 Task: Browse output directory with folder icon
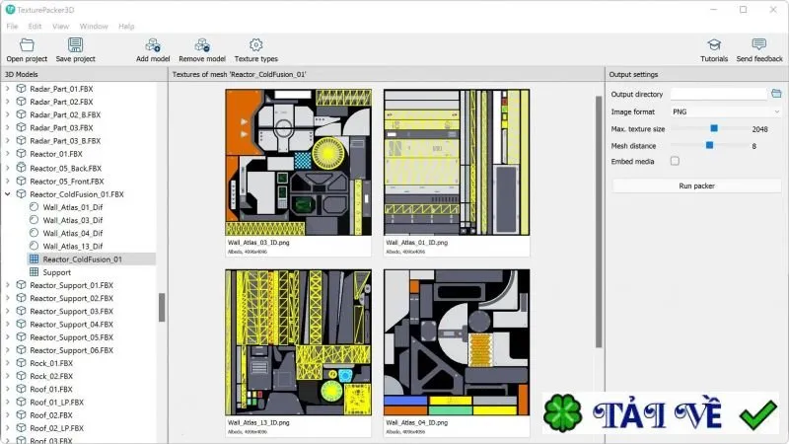tap(776, 94)
